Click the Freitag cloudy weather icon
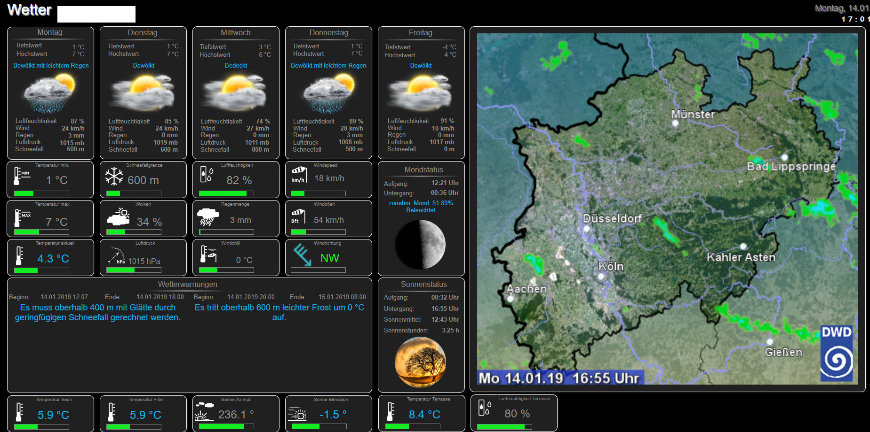Screen dimensions: 870x432 point(420,94)
